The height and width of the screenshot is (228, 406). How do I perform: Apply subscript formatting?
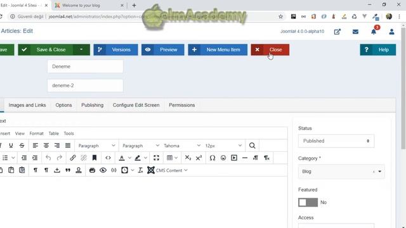tap(188, 158)
